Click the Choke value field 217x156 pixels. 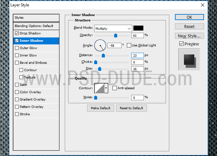(x=138, y=62)
